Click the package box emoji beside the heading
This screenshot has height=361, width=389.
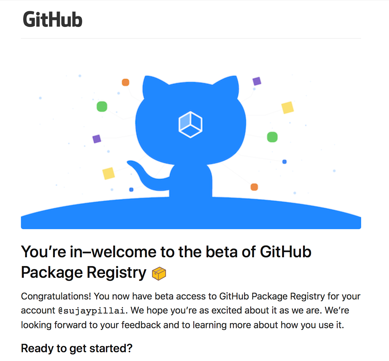coord(159,273)
